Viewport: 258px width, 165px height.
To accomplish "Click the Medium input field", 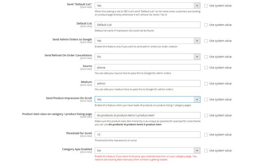I will click(147, 84).
